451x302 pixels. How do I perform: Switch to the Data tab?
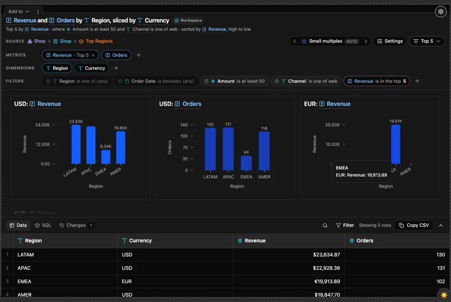pos(18,225)
